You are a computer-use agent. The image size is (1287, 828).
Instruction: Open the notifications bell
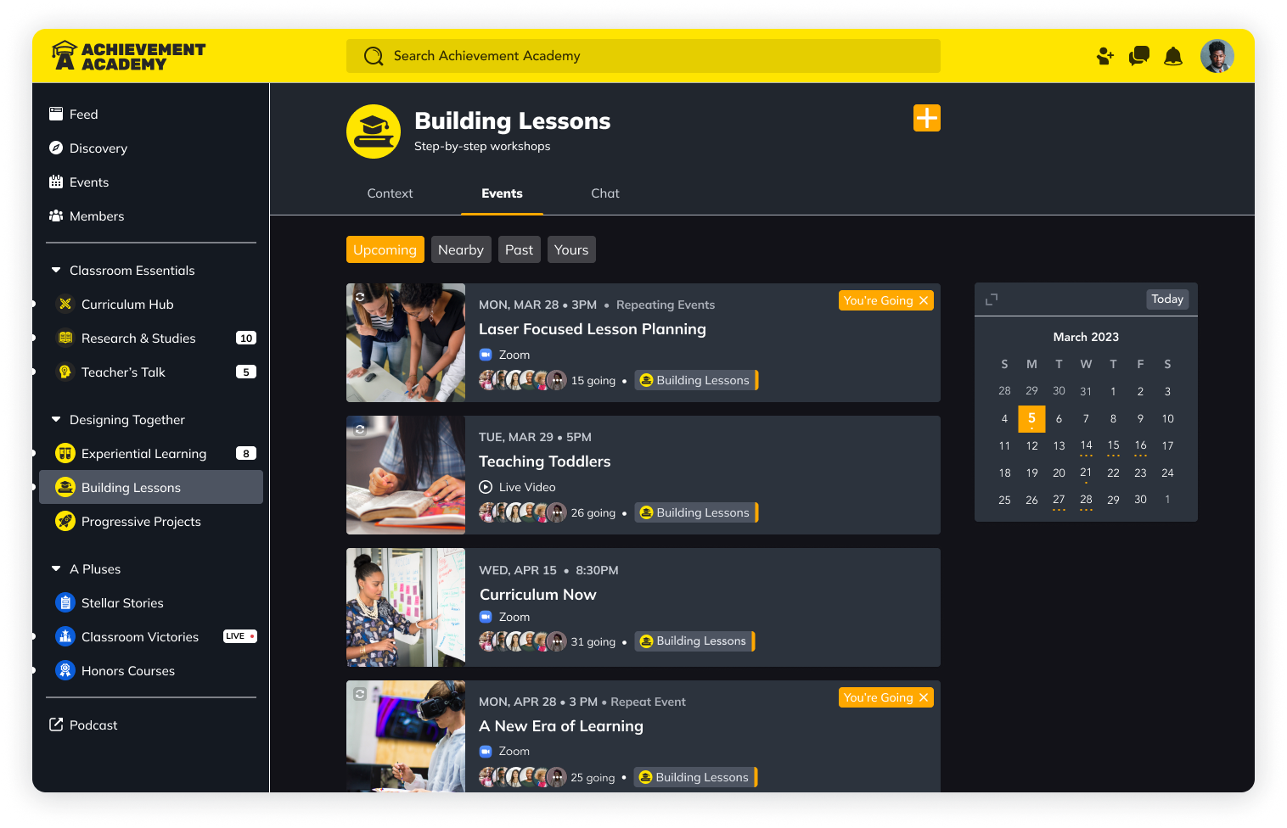pos(1173,56)
